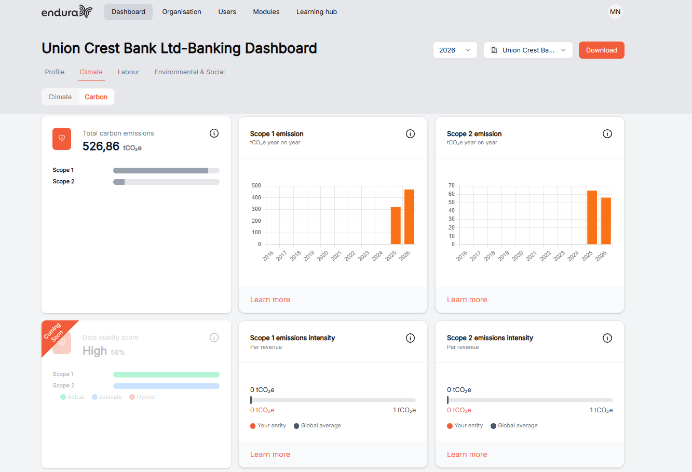The width and height of the screenshot is (692, 472).
Task: Open the Organisation nav item
Action: point(182,12)
